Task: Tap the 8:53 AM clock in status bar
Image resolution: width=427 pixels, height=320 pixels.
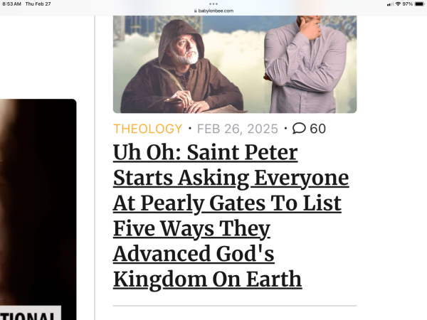Action: click(x=11, y=4)
